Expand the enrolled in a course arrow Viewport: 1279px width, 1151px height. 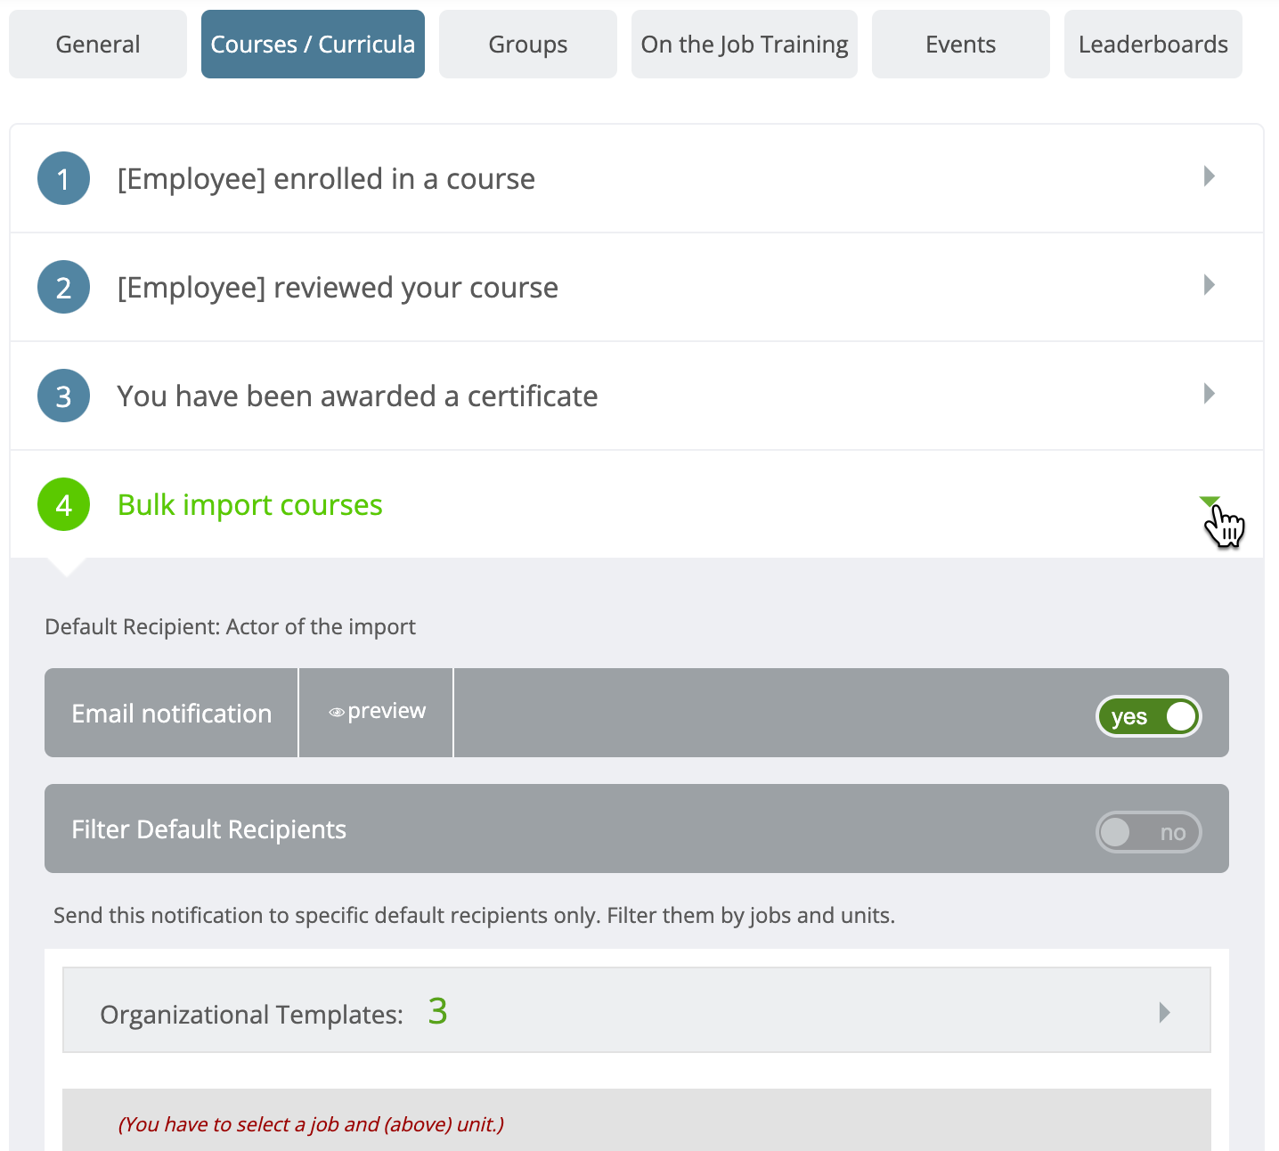(1209, 176)
